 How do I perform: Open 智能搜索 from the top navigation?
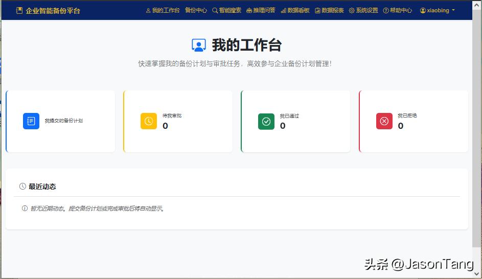click(x=227, y=10)
